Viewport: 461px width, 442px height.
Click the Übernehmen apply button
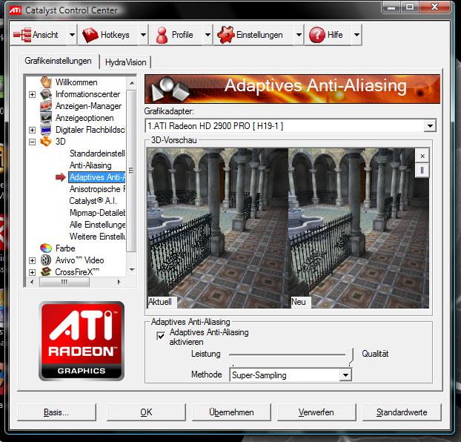click(231, 412)
